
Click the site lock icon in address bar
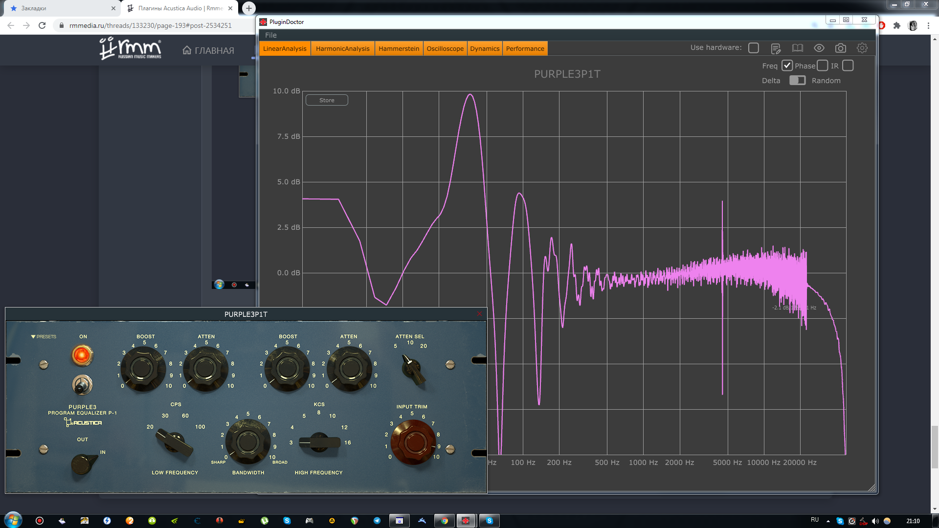pyautogui.click(x=62, y=25)
